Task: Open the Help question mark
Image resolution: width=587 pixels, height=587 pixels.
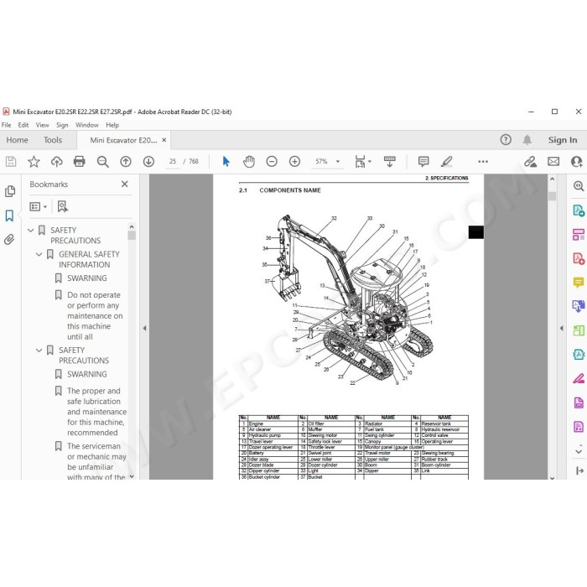Action: click(506, 140)
